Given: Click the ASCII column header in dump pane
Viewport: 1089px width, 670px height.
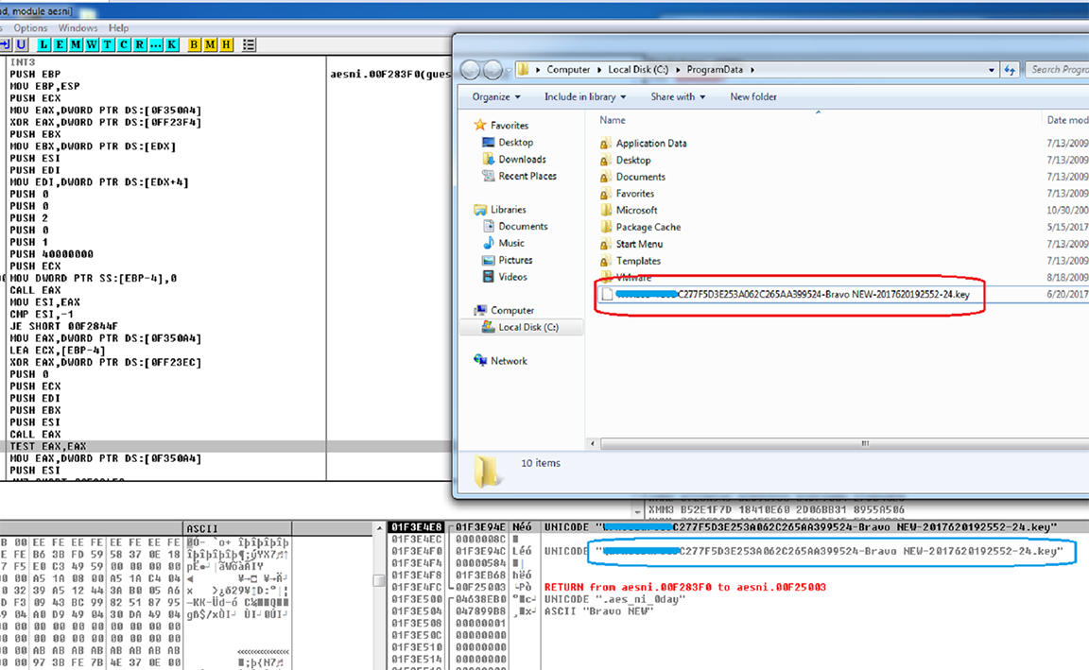Looking at the screenshot, I should coord(237,528).
